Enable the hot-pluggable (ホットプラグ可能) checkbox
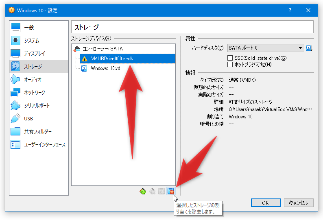 coord(230,65)
